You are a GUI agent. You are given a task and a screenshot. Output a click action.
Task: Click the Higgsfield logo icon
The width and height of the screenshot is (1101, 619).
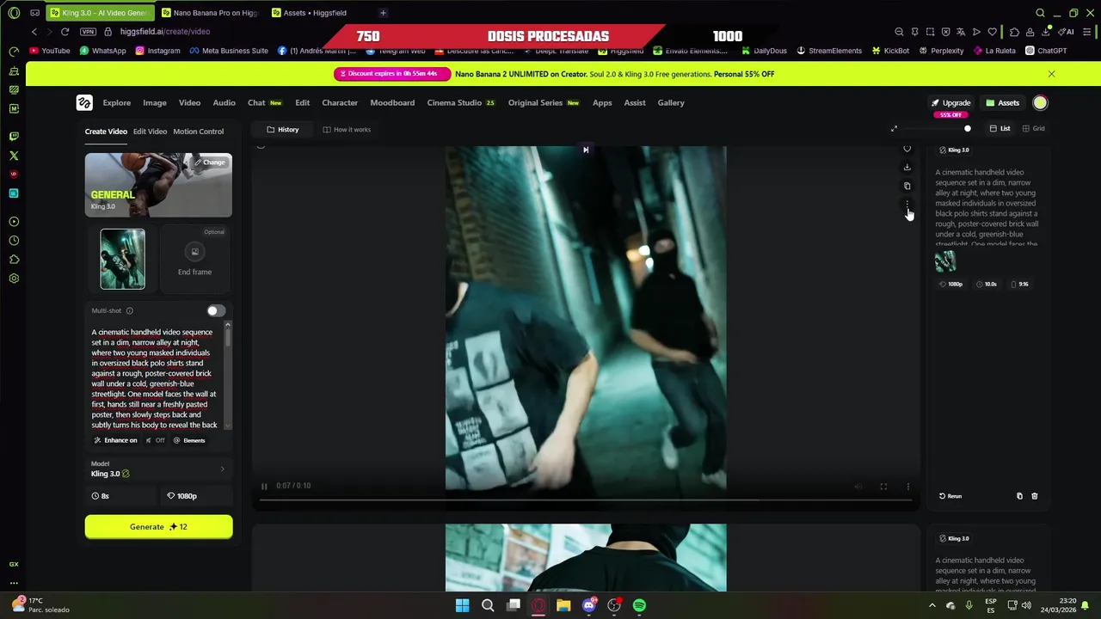pyautogui.click(x=84, y=102)
